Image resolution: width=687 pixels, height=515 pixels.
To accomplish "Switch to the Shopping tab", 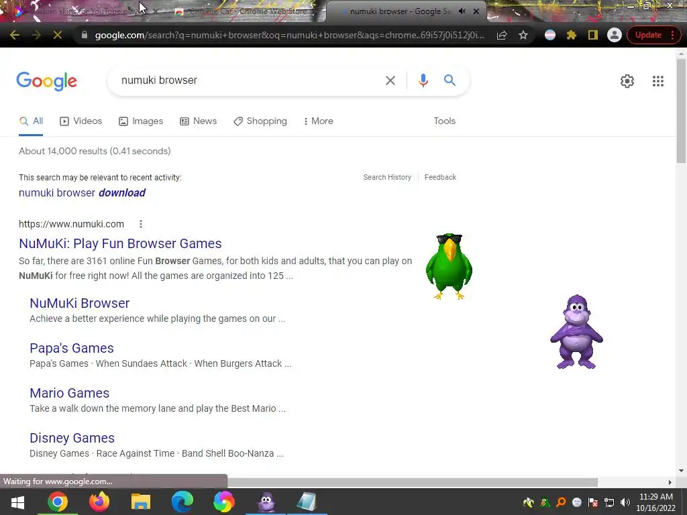I will tap(260, 121).
